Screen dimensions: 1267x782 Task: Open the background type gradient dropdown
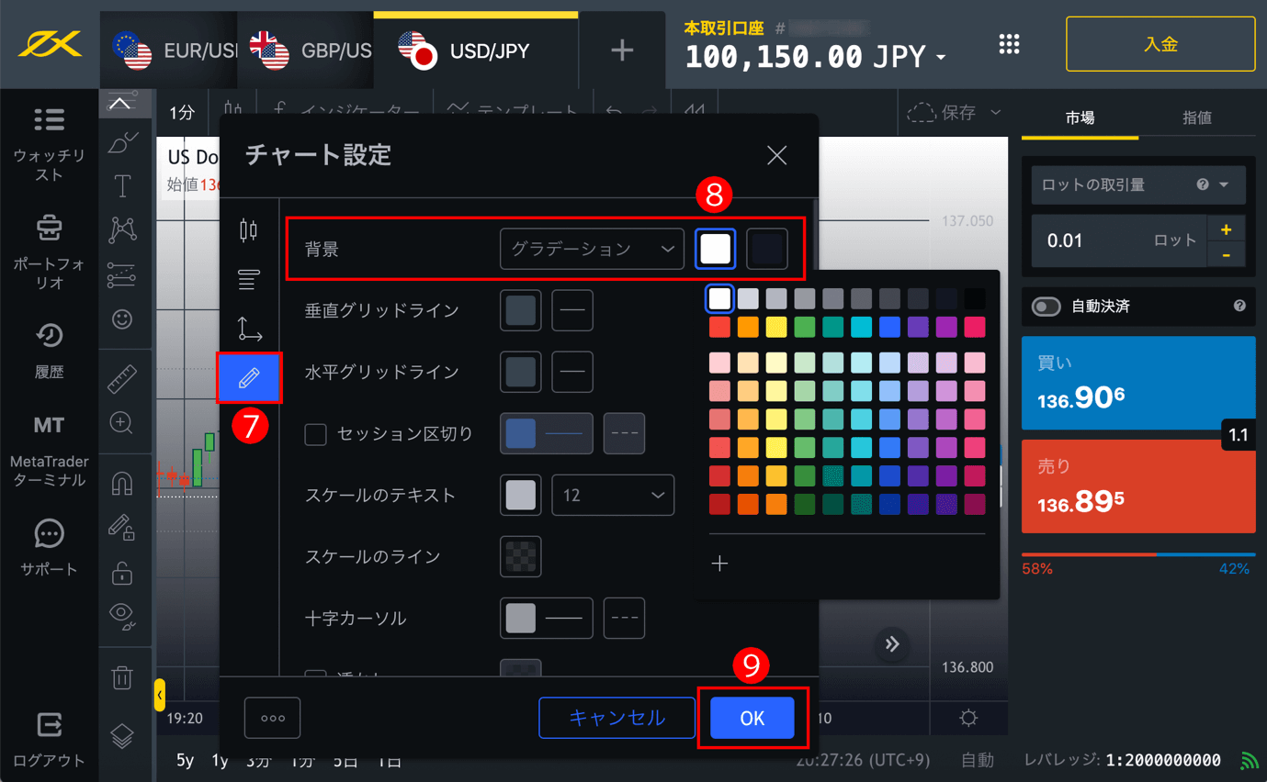pos(592,249)
